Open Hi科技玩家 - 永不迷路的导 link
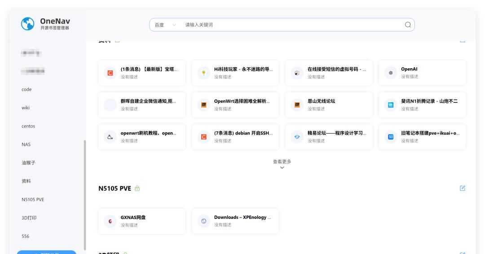The height and width of the screenshot is (254, 485). tap(243, 69)
